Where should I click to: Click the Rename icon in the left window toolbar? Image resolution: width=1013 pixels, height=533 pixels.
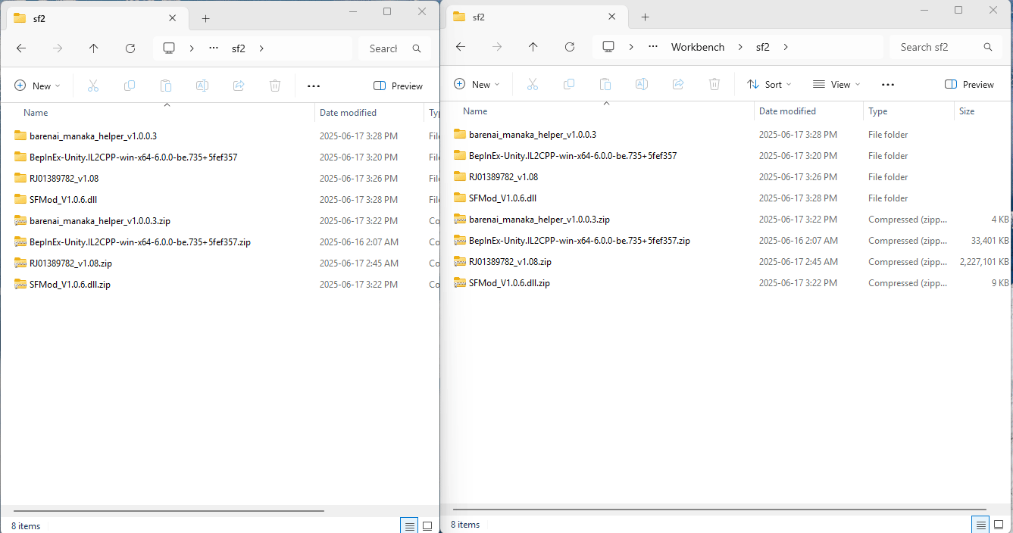[202, 86]
